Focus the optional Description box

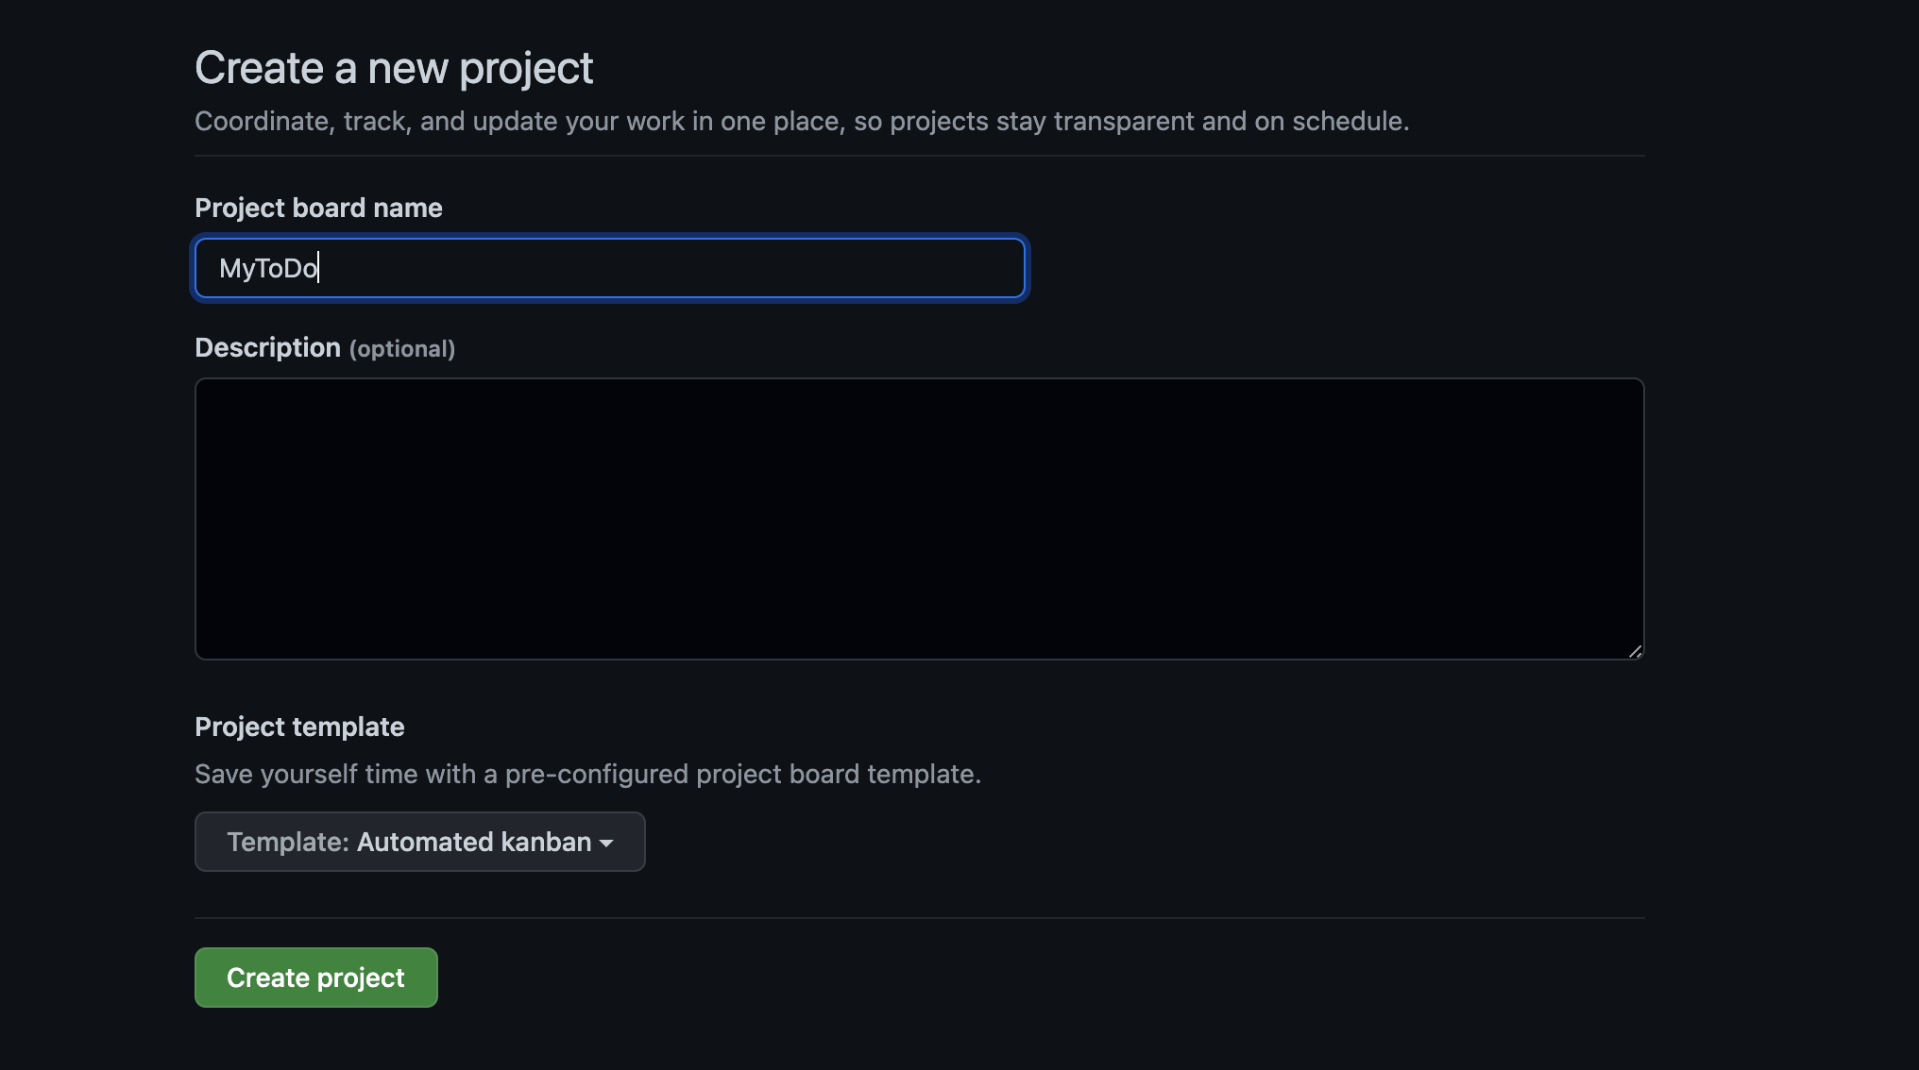click(919, 519)
